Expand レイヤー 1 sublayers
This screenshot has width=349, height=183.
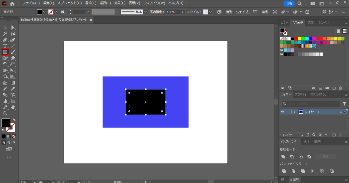click(x=295, y=112)
